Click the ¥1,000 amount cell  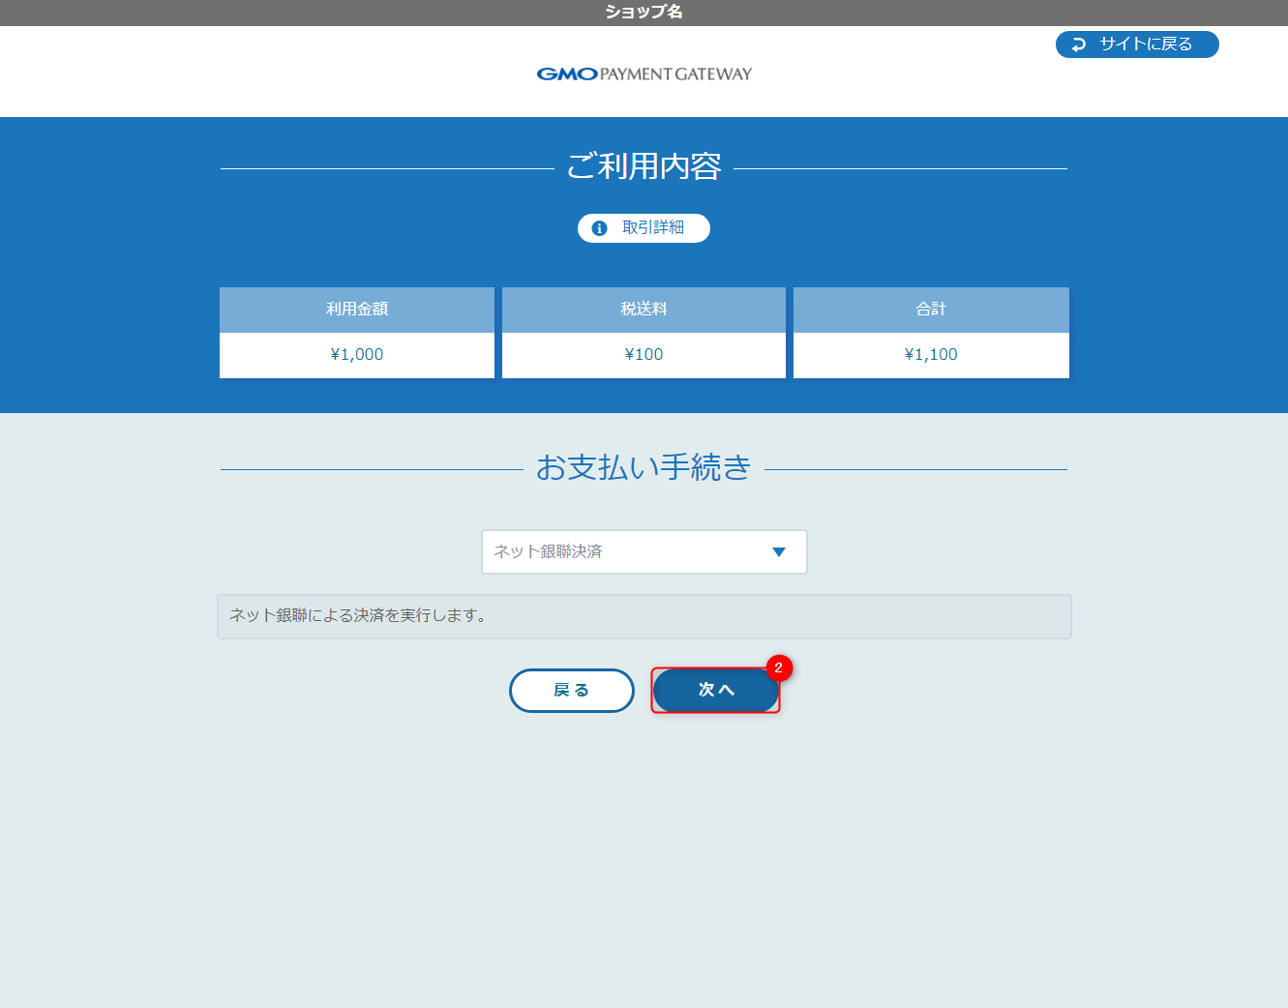tap(356, 354)
